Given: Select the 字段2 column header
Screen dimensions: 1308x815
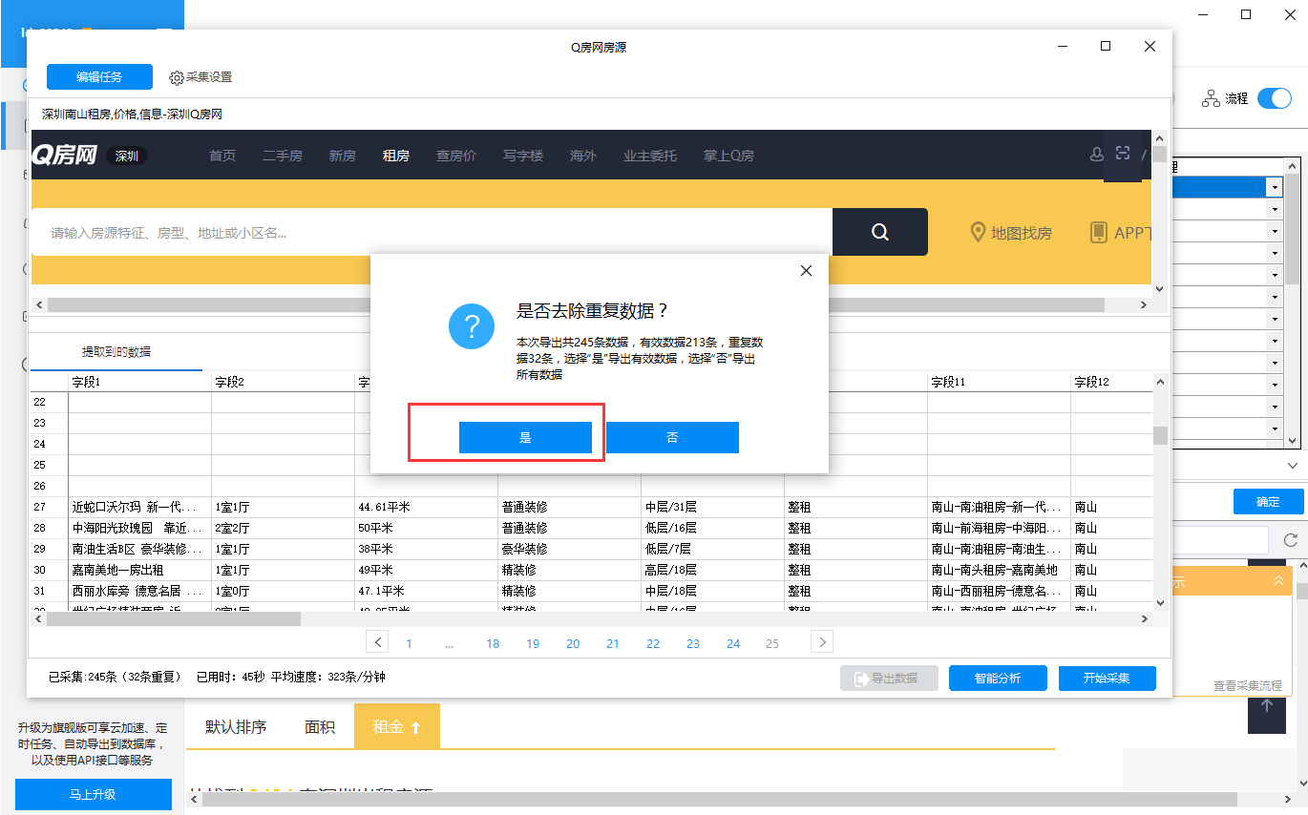Looking at the screenshot, I should point(283,382).
